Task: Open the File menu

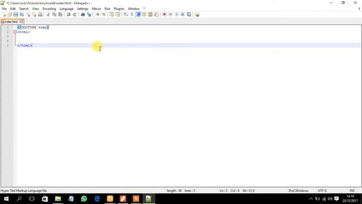Action: coord(4,9)
